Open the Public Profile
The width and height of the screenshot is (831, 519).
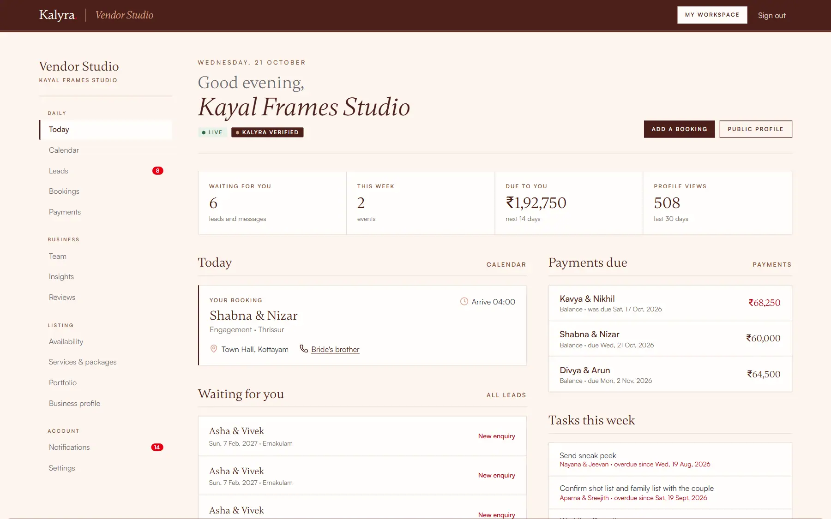click(x=755, y=129)
